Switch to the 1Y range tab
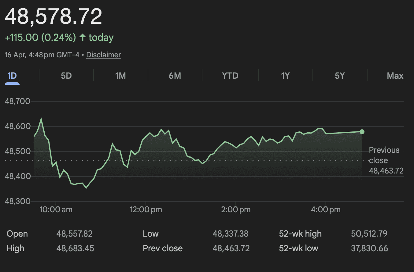The width and height of the screenshot is (414, 272). point(285,76)
